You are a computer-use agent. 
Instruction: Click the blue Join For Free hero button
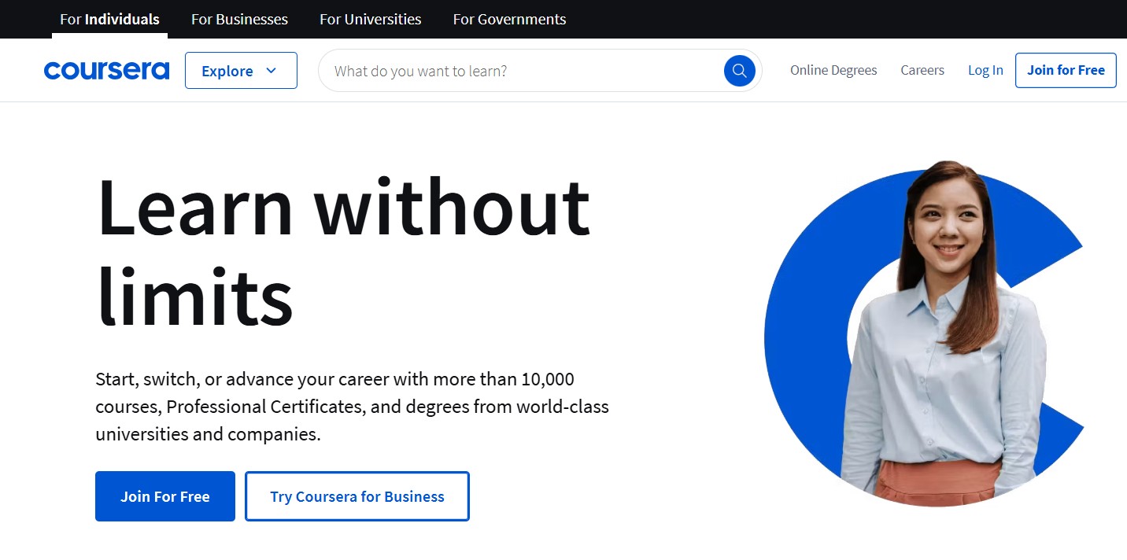165,496
